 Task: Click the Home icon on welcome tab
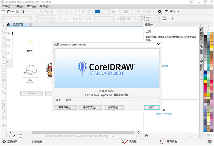point(8,25)
